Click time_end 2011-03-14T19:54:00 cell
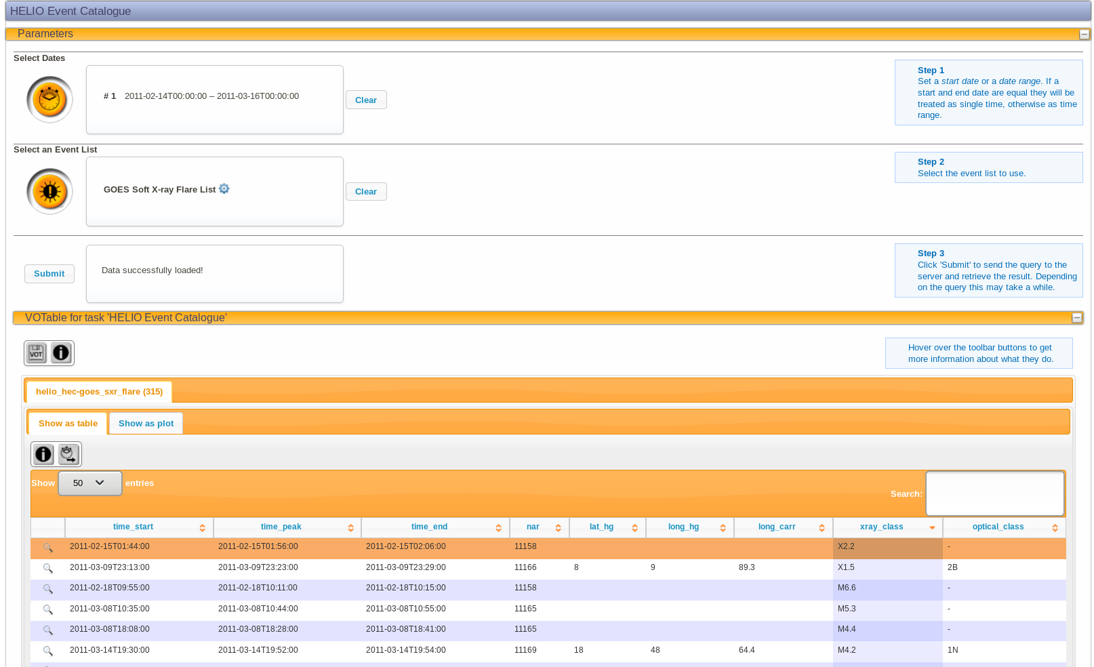The height and width of the screenshot is (667, 1094). 435,651
